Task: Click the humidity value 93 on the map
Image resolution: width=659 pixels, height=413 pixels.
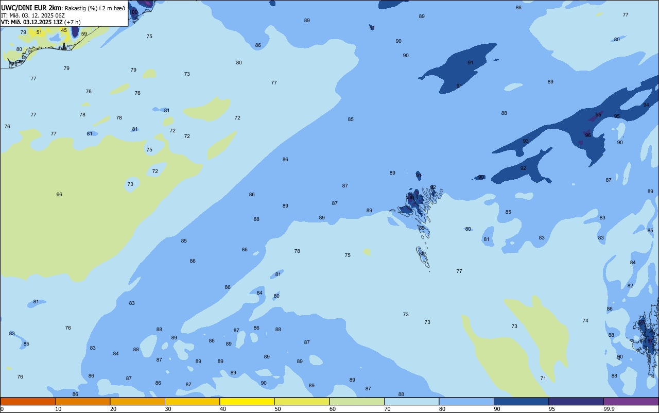Action: point(526,141)
